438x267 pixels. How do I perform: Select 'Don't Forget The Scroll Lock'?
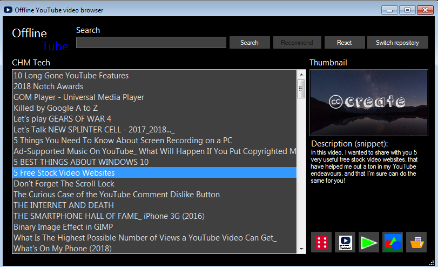click(x=64, y=184)
